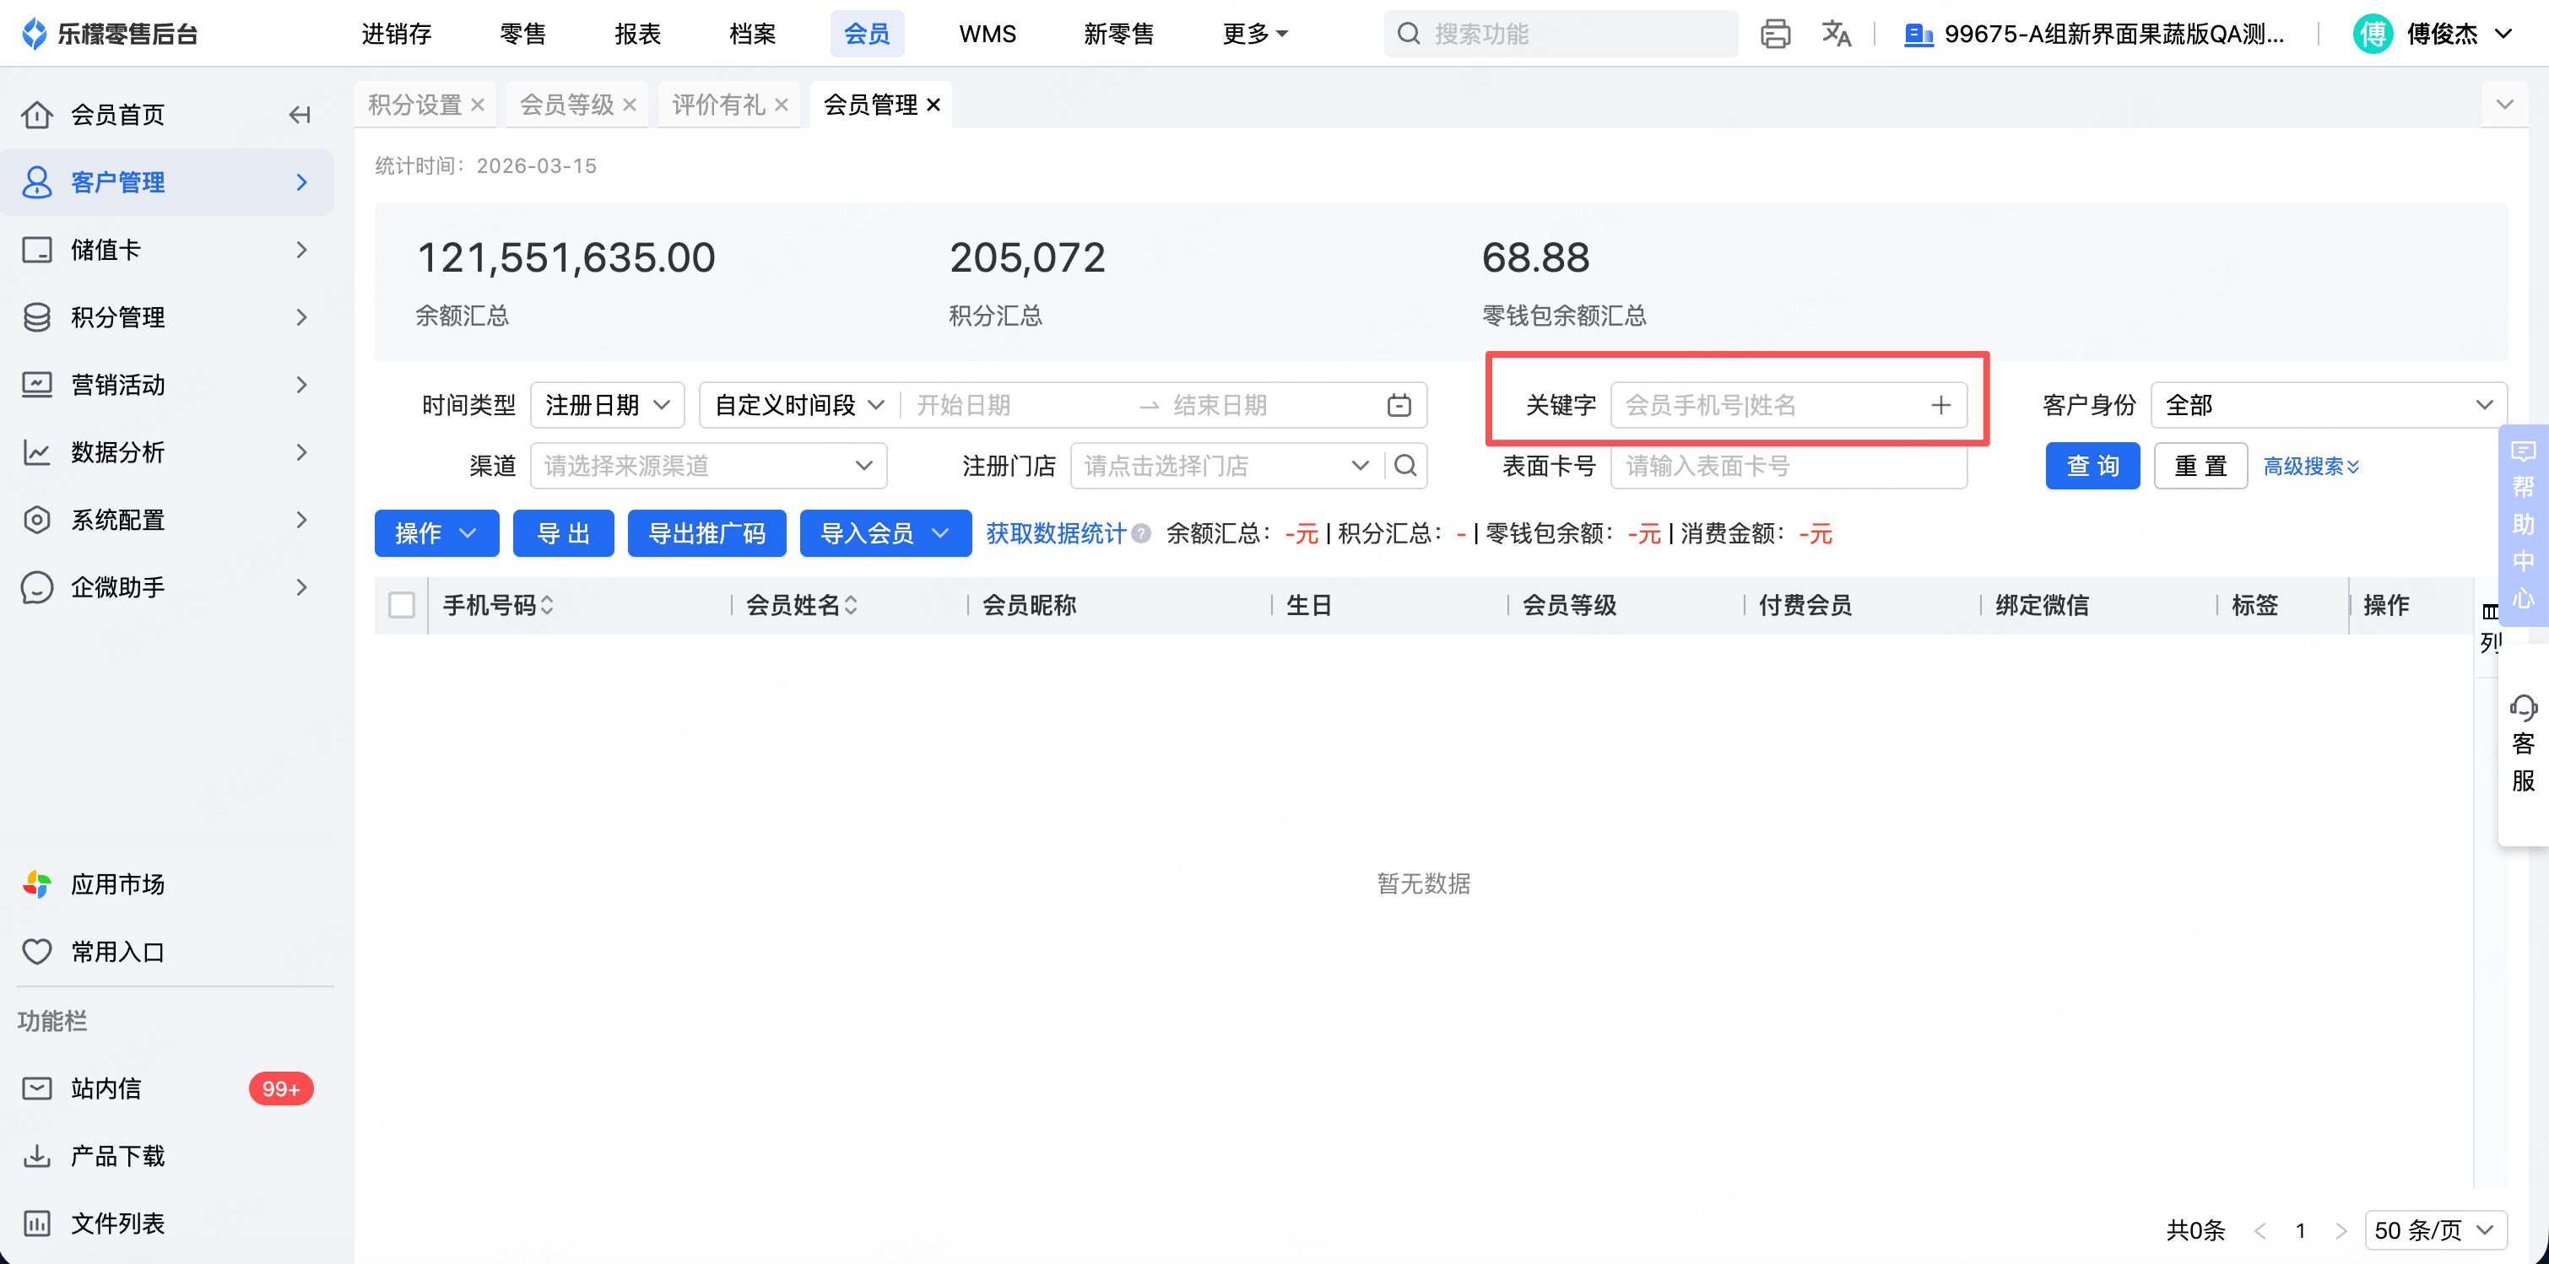Viewport: 2549px width, 1264px height.
Task: Click the printer icon in top bar
Action: (x=1775, y=34)
